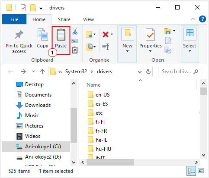The width and height of the screenshot is (209, 178).
Task: Select the etc folder
Action: (95, 113)
